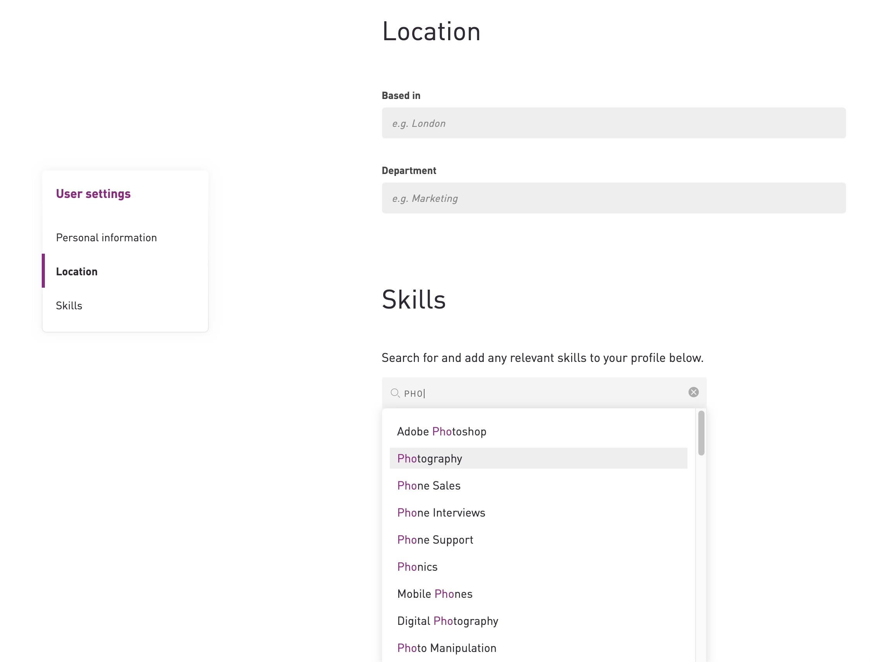Screen dimensions: 870x662
Task: Choose Photography from the skills dropdown
Action: coord(430,458)
